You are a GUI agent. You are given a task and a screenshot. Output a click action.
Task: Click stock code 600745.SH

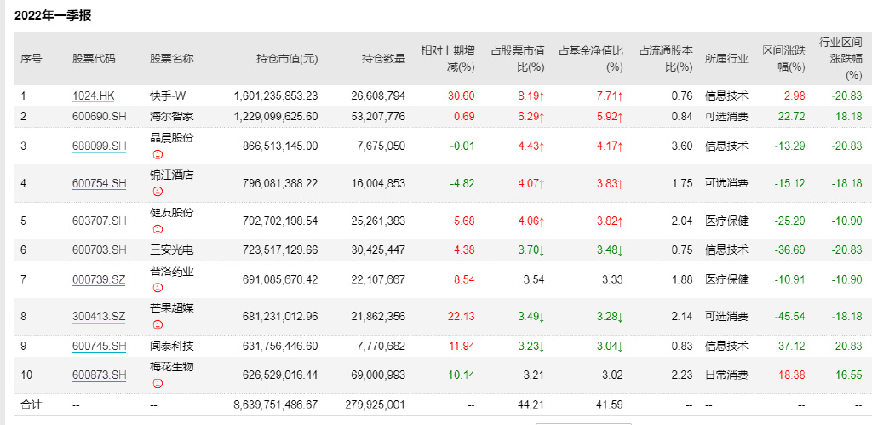[x=99, y=346]
